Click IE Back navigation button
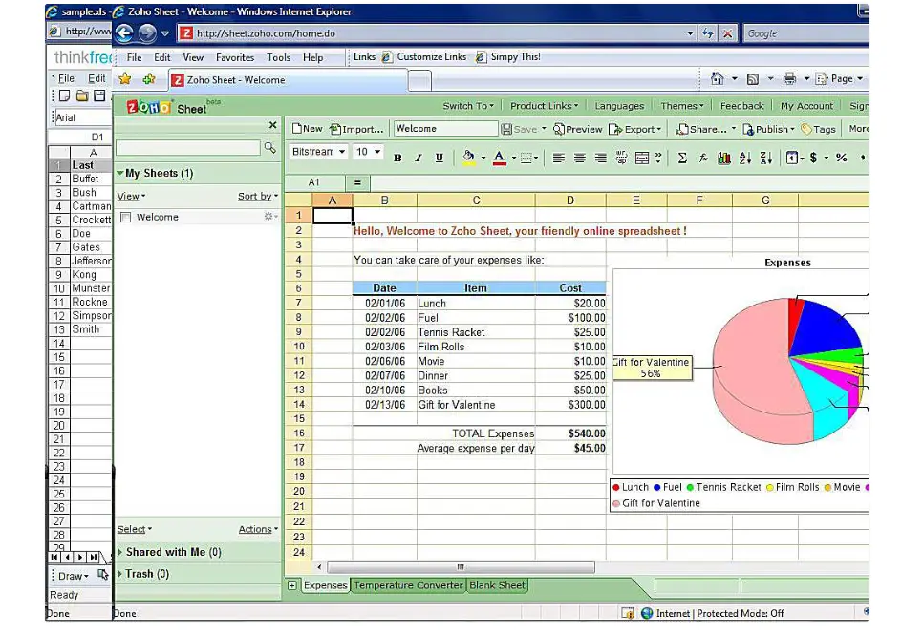The image size is (902, 634). (125, 33)
